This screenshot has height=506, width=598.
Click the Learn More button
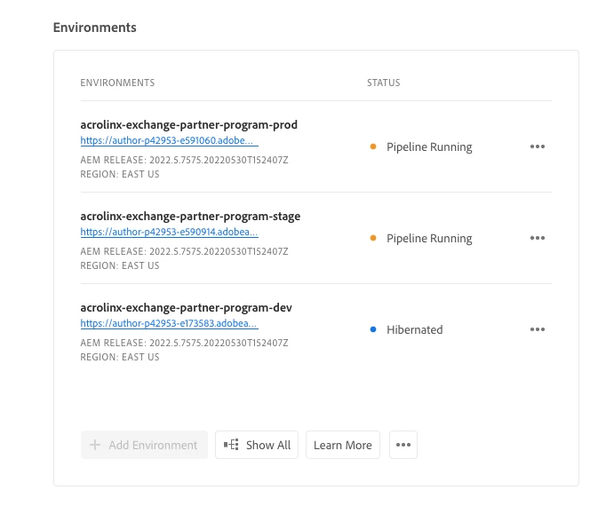click(343, 446)
